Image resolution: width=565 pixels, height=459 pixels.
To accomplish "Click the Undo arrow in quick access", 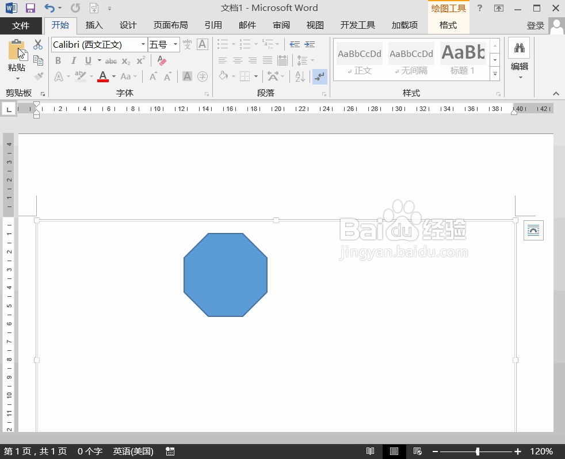I will point(49,8).
